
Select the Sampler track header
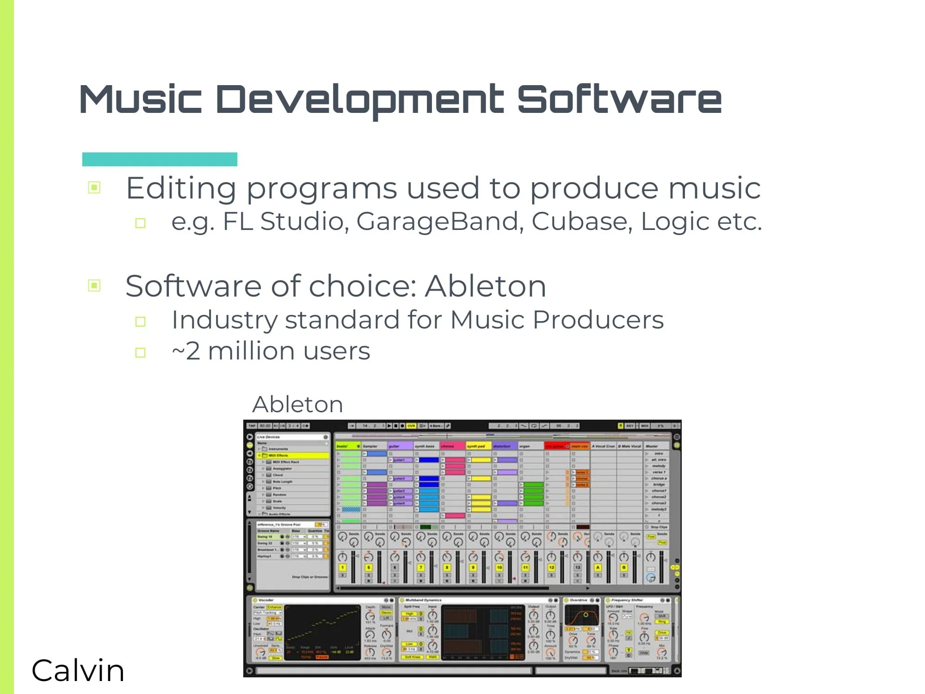pos(374,446)
